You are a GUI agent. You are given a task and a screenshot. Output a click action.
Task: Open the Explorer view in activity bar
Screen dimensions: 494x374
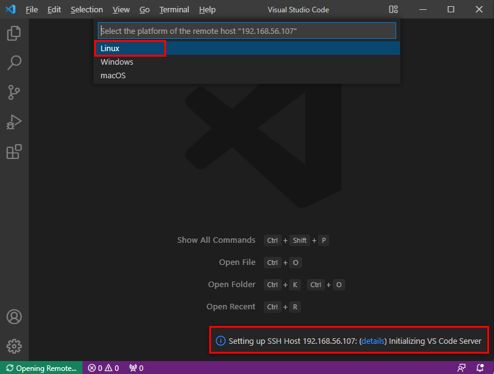(14, 33)
